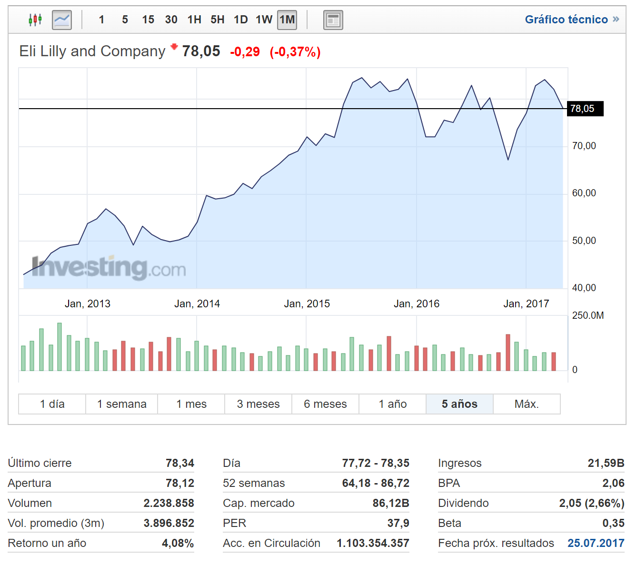Screen dimensions: 637x566
Task: Change the interval to 1D
Action: pos(240,20)
